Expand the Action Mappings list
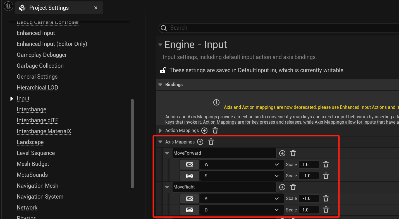Screen dimensions: 399x219 click(x=160, y=131)
